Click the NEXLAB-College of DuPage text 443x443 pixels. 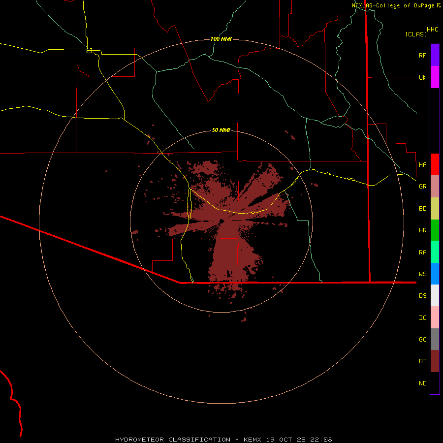(x=393, y=5)
